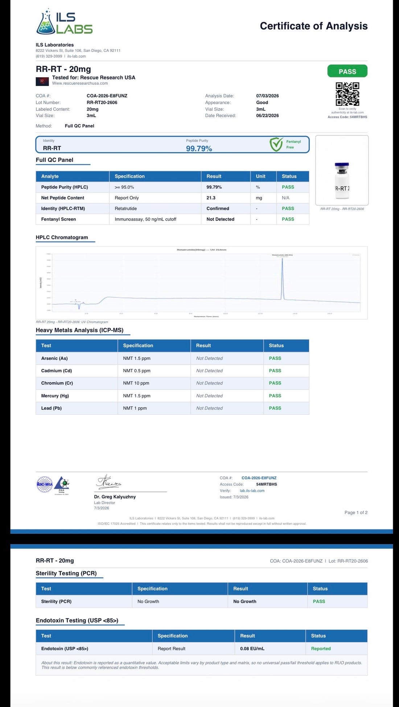
Task: Click the COA-2026-E8FUNZ link in footer
Action: 259,478
